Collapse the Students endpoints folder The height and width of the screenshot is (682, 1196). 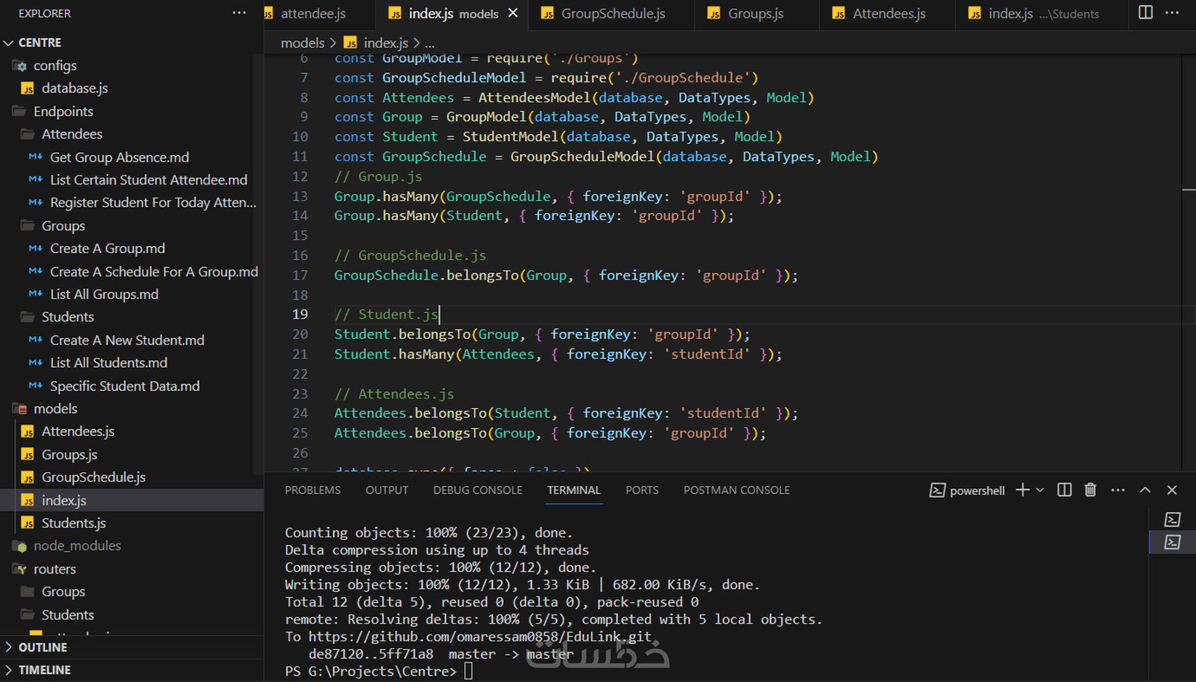[x=132, y=317]
